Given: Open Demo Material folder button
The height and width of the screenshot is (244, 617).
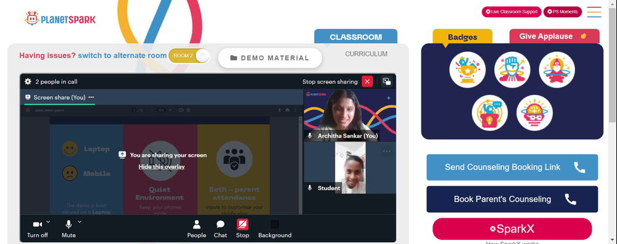Looking at the screenshot, I should click(x=270, y=58).
